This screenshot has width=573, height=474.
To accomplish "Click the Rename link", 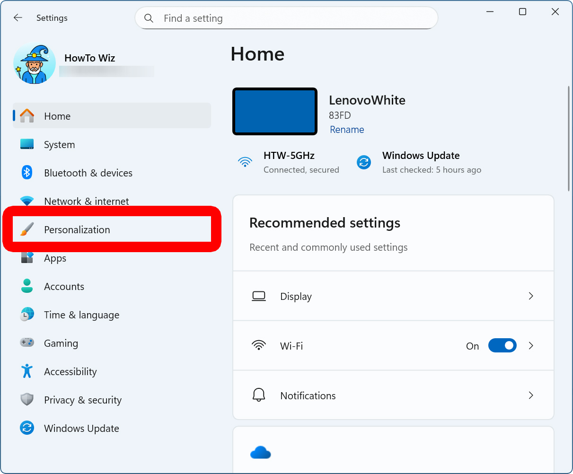I will click(x=347, y=130).
